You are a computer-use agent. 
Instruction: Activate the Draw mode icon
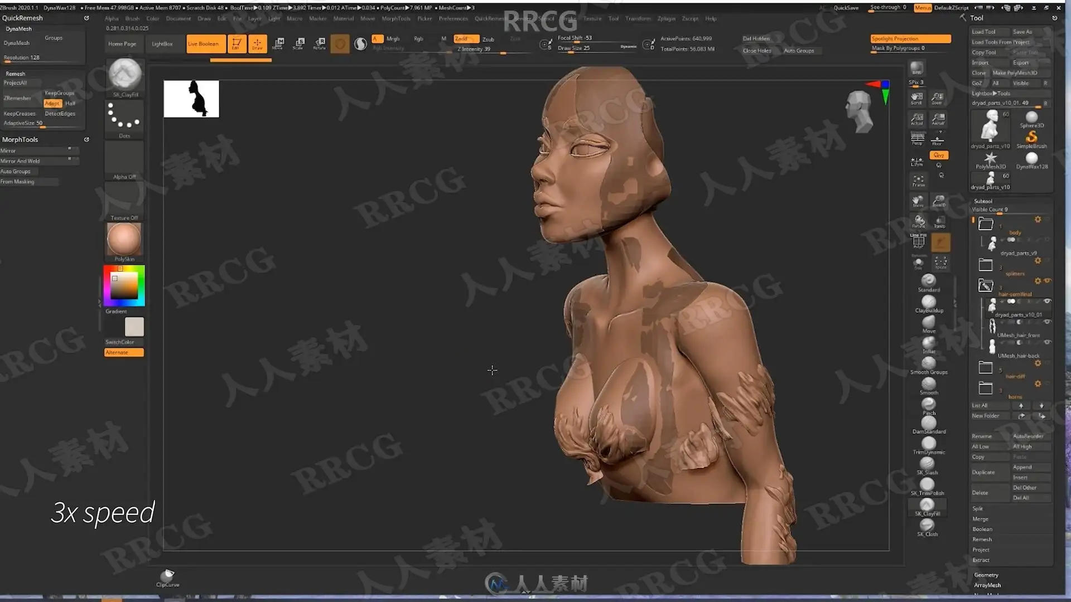click(257, 43)
